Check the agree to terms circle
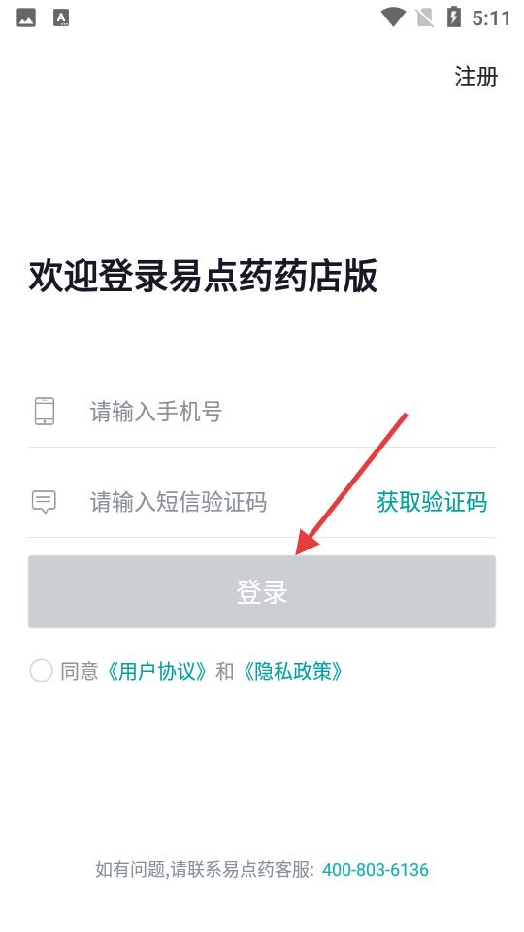 pyautogui.click(x=41, y=671)
